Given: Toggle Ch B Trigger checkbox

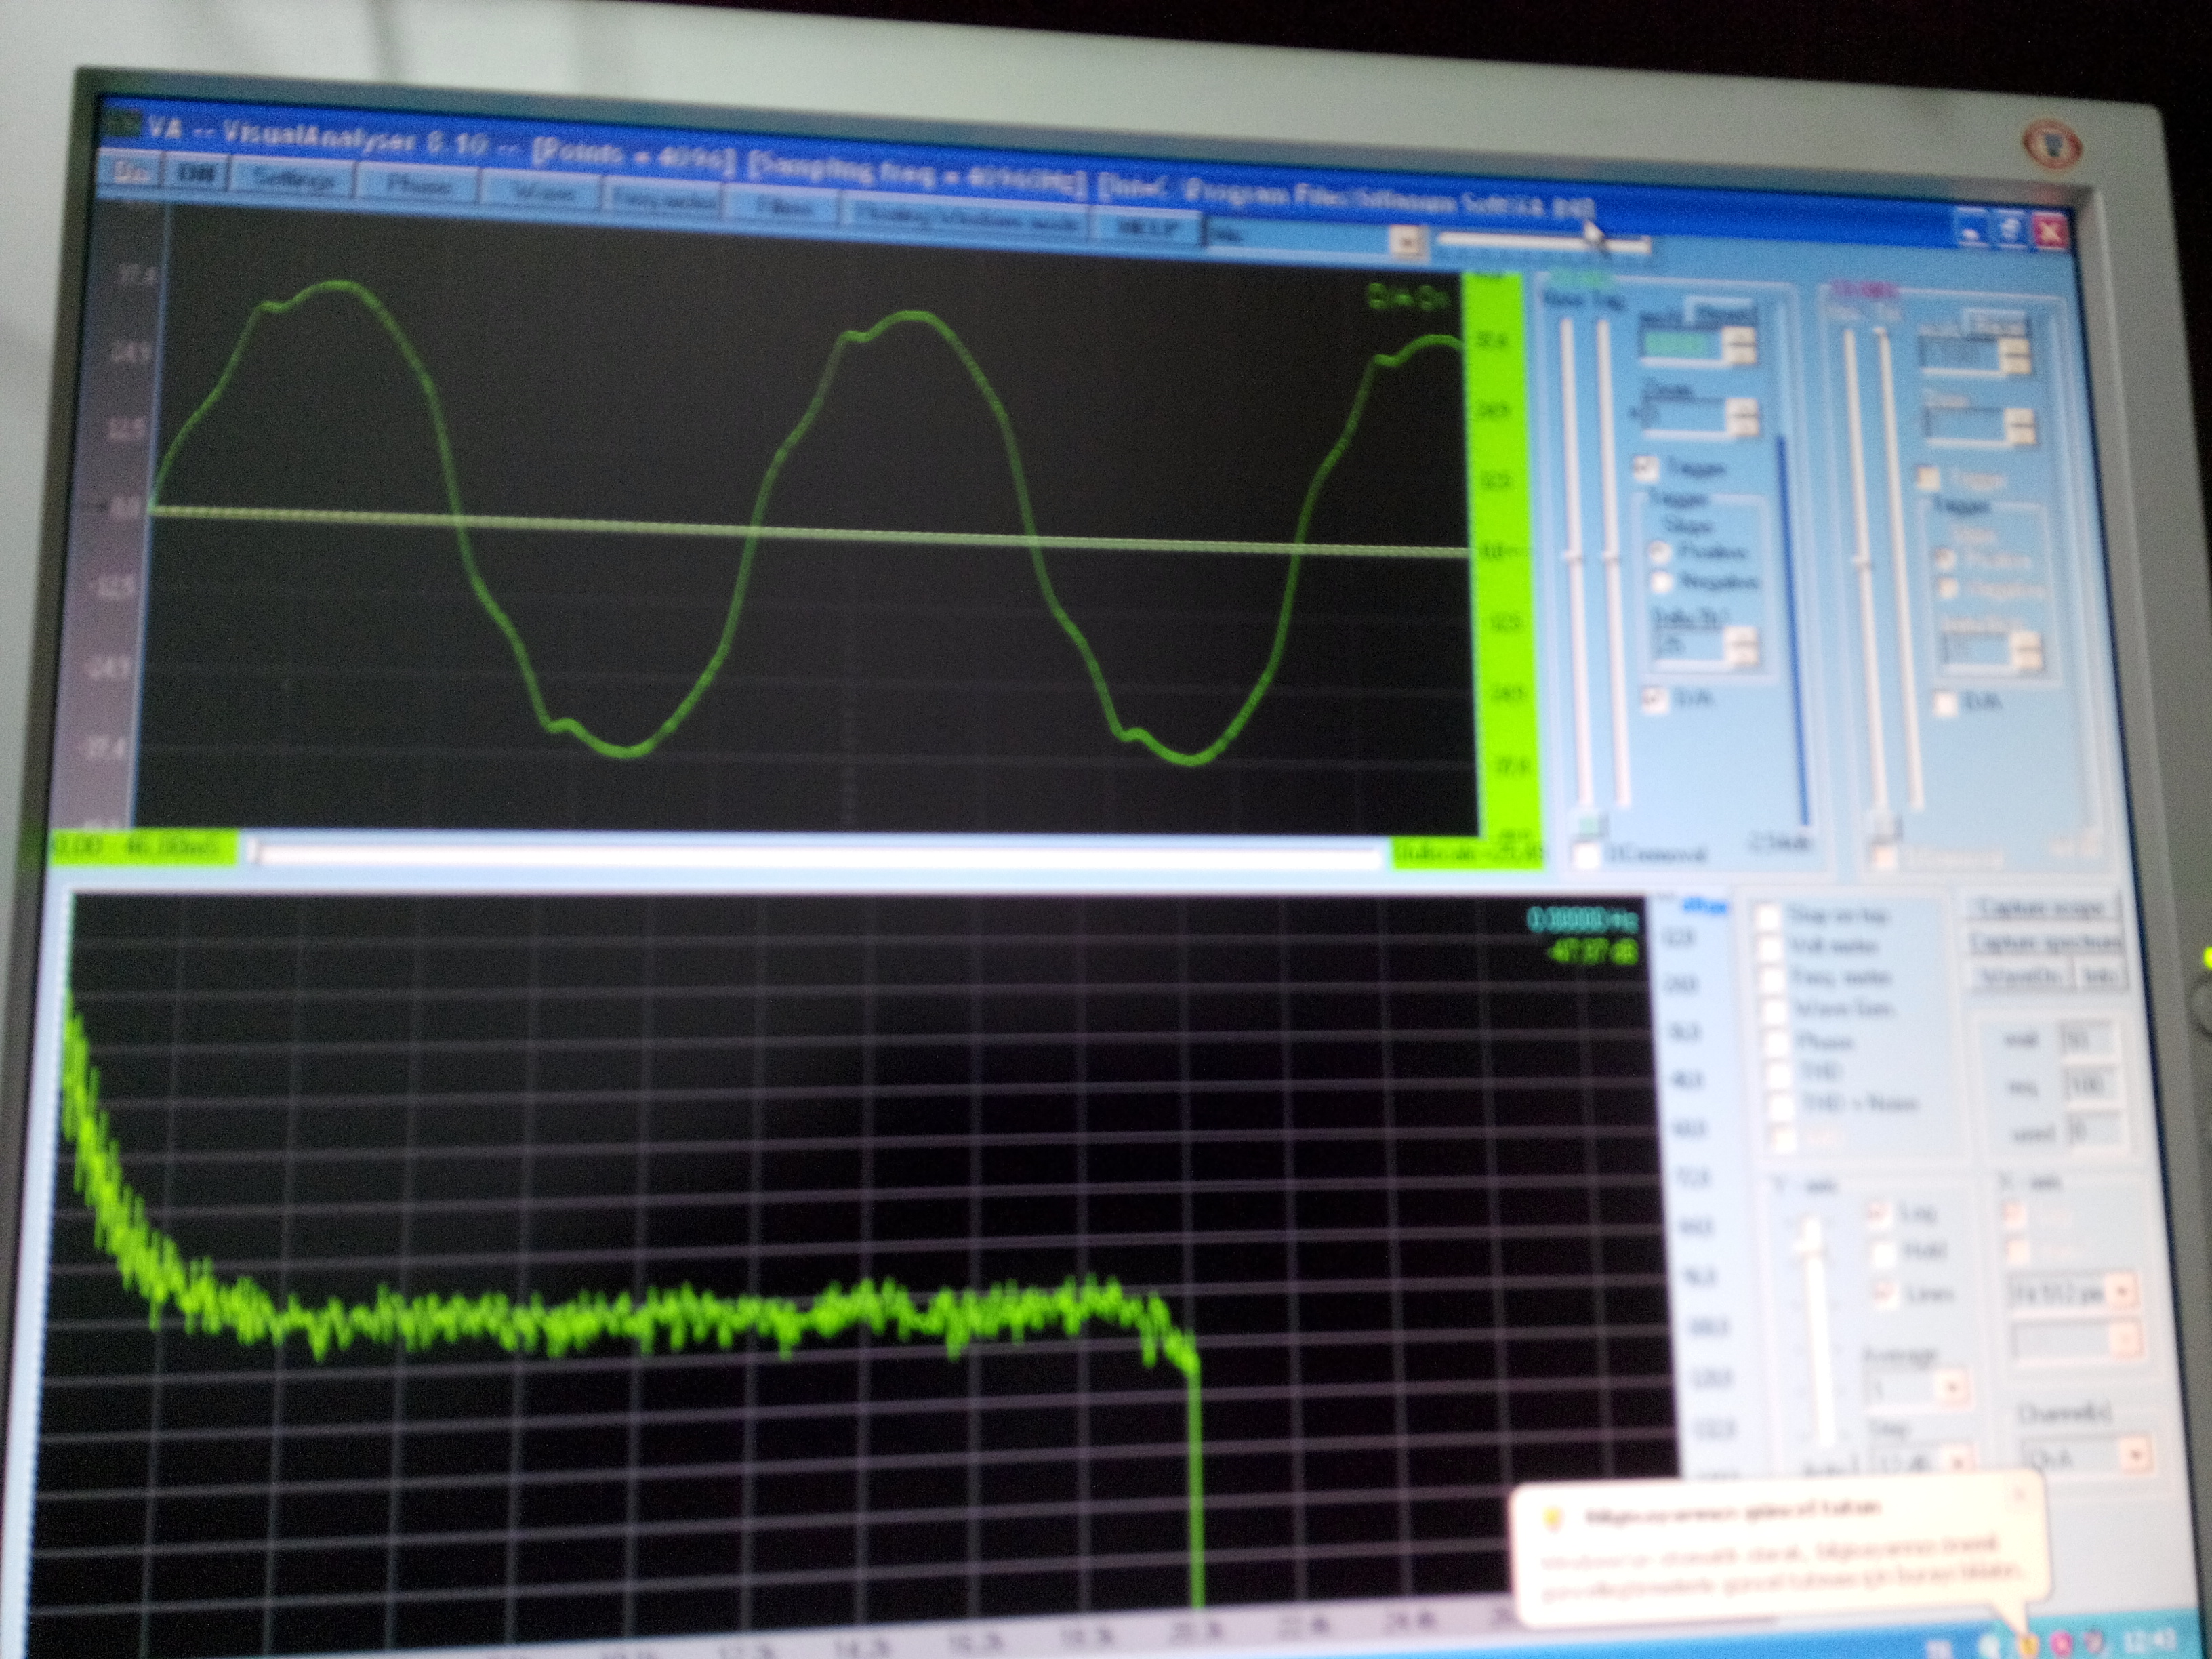Looking at the screenshot, I should click(x=1927, y=479).
